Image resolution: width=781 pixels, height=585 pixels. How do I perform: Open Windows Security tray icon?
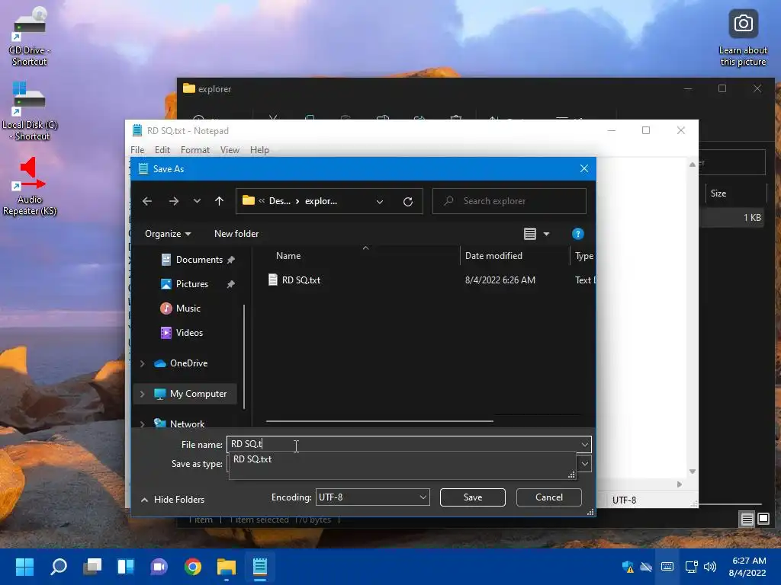pos(628,567)
